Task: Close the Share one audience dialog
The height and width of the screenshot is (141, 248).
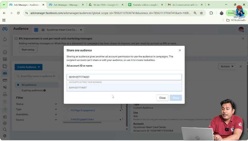Action: 180,50
